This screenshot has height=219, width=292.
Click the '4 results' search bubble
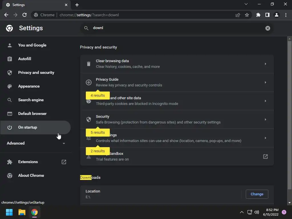(x=98, y=95)
